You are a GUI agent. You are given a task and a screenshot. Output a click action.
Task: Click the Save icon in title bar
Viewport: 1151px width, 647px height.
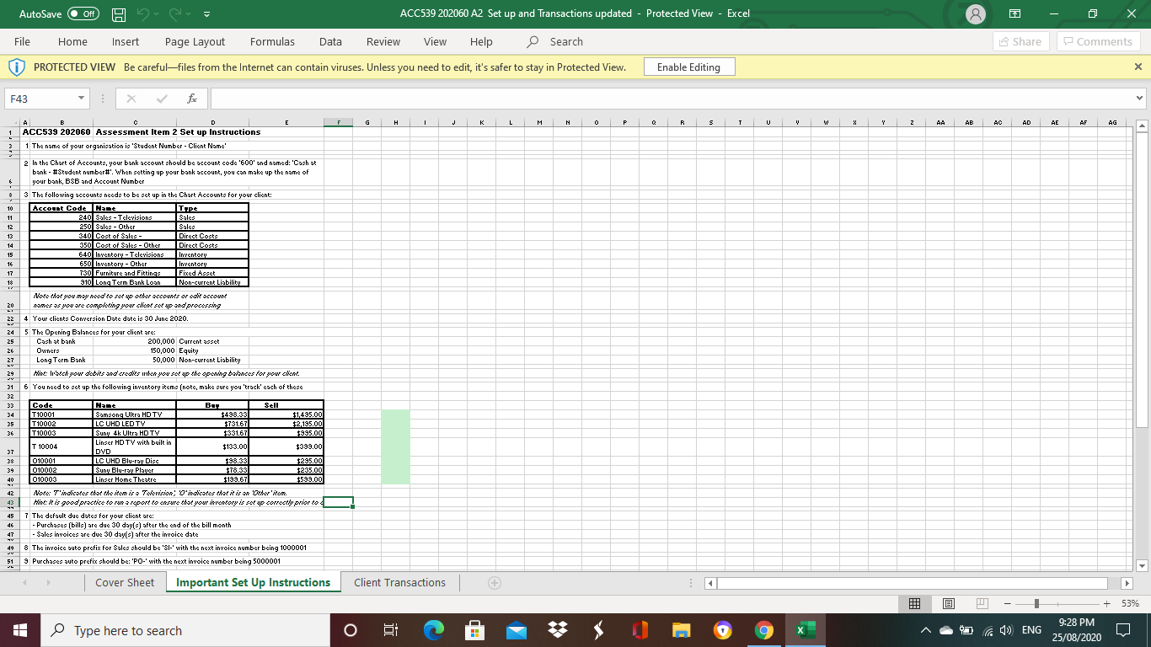click(x=120, y=13)
